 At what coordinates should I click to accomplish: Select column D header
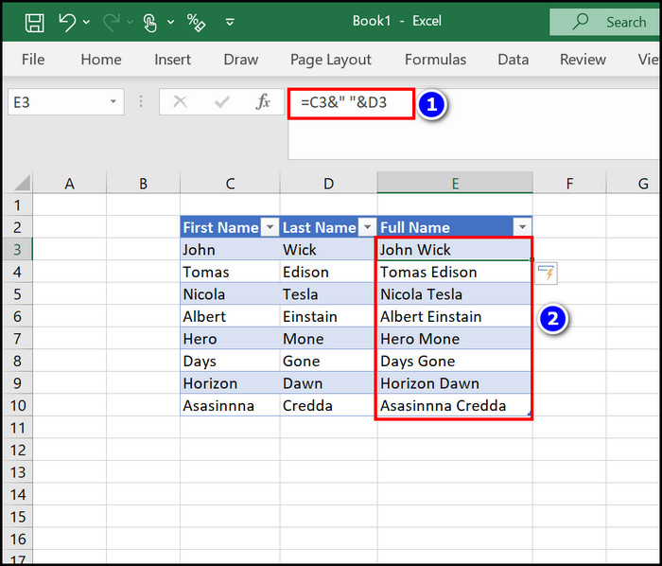pyautogui.click(x=328, y=184)
